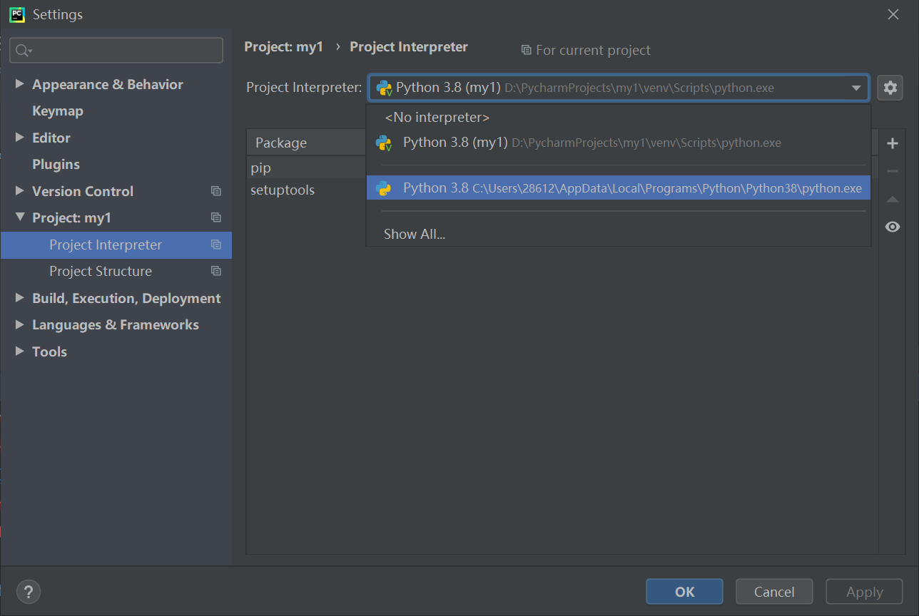The height and width of the screenshot is (616, 919).
Task: Click Show All... in the interpreter list
Action: (x=414, y=233)
